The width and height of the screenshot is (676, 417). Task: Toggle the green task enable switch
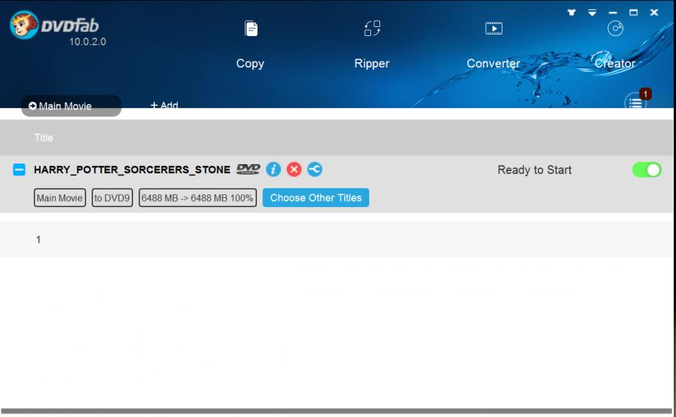pos(647,170)
